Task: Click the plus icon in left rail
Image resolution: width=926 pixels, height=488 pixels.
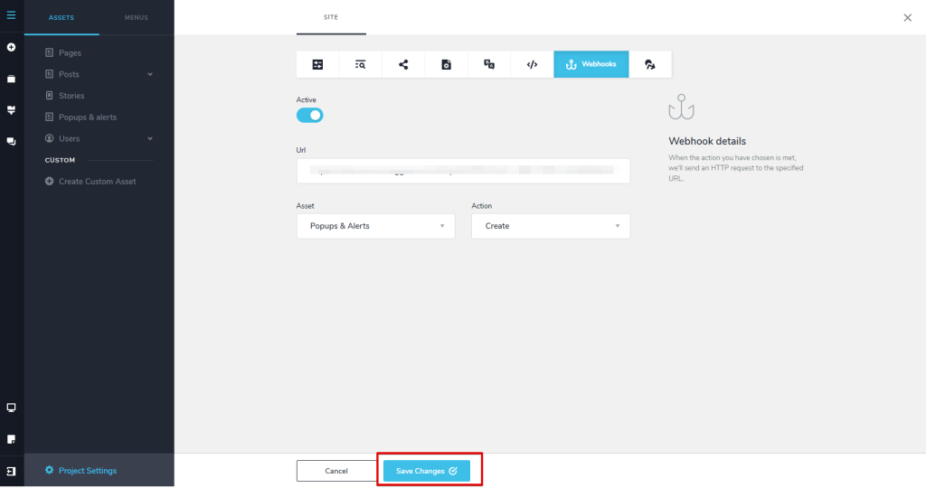Action: click(11, 47)
